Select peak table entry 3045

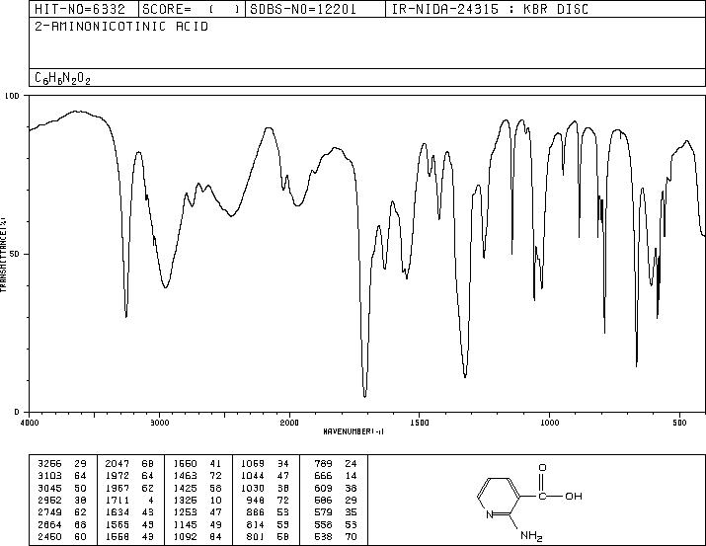coord(49,489)
